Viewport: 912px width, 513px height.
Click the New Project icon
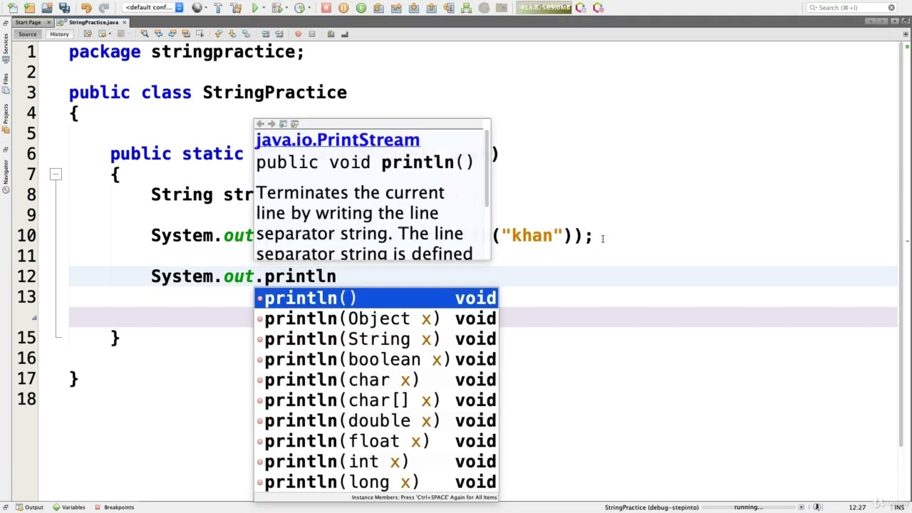pyautogui.click(x=28, y=8)
